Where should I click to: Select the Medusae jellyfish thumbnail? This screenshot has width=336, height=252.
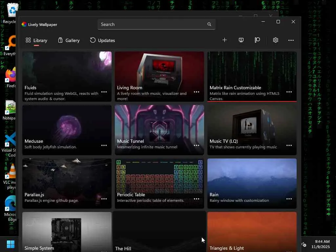tap(67, 130)
